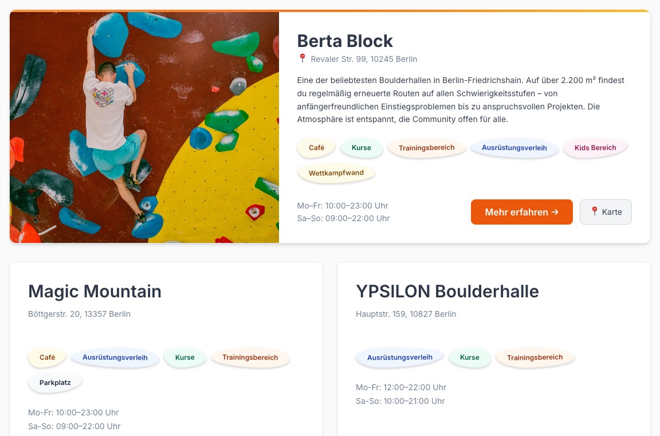
Task: Select the Kurse tag under Magic Mountain
Action: point(184,357)
